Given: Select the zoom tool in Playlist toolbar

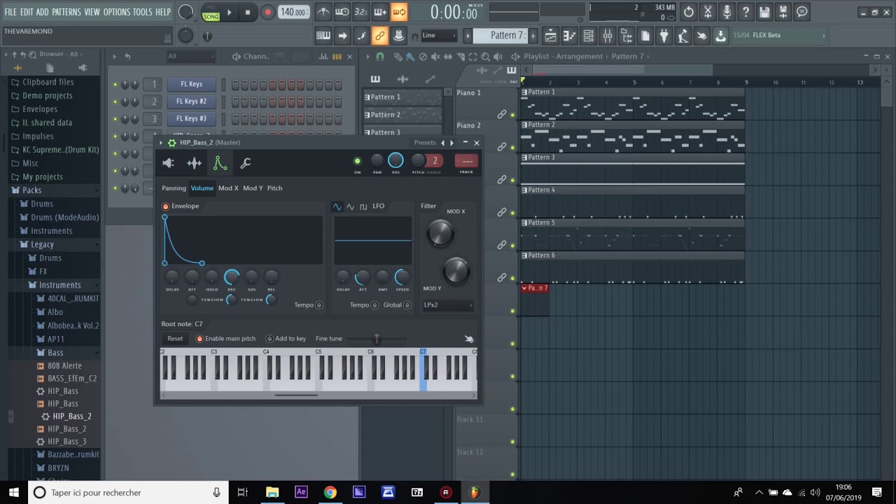Looking at the screenshot, I should click(484, 57).
